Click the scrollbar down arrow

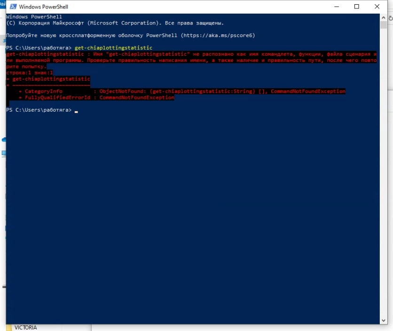tap(384, 321)
